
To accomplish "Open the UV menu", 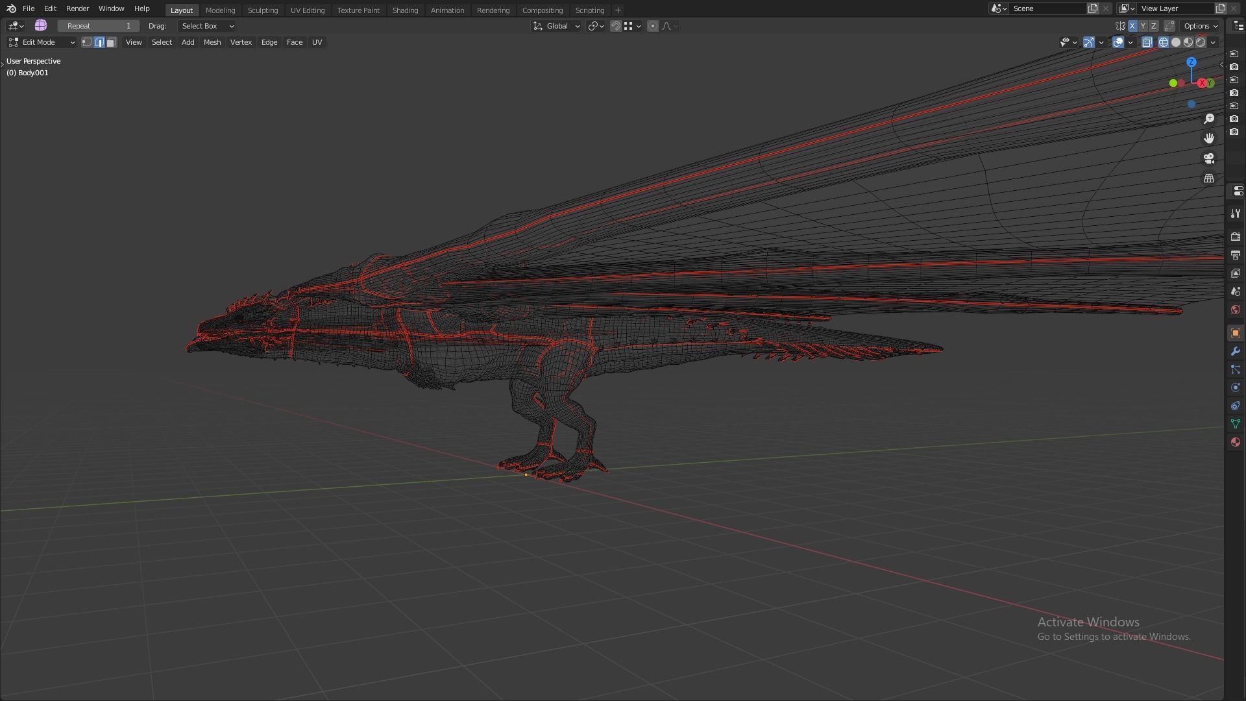I will point(317,42).
